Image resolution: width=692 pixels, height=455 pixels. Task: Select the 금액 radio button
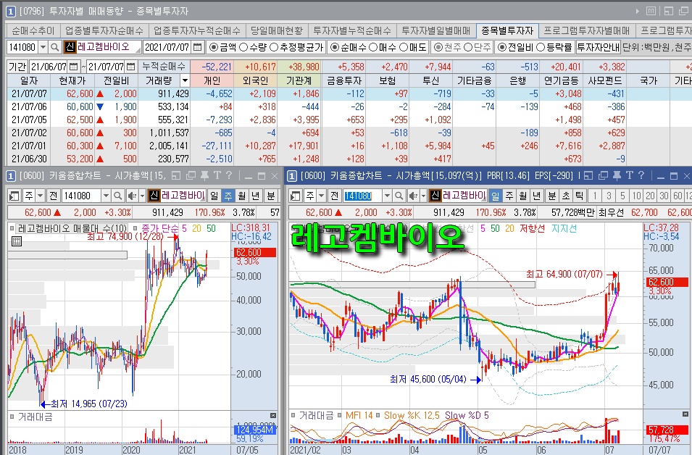[214, 47]
